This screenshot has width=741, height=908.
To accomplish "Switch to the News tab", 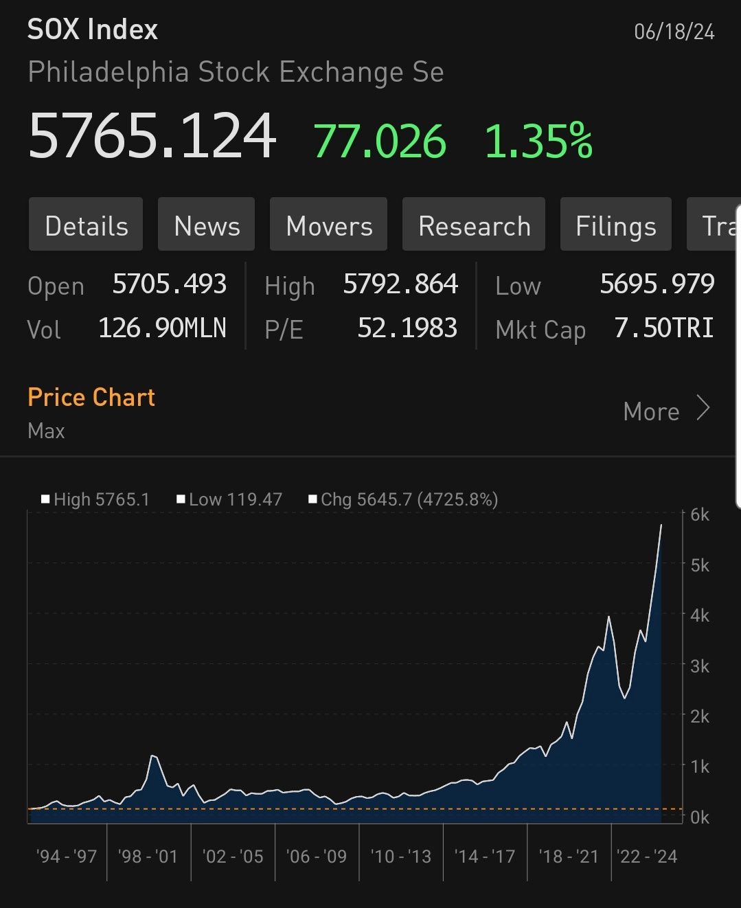I will point(207,225).
